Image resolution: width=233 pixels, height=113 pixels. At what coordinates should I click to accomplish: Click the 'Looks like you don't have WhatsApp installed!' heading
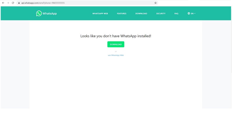[x=116, y=36]
